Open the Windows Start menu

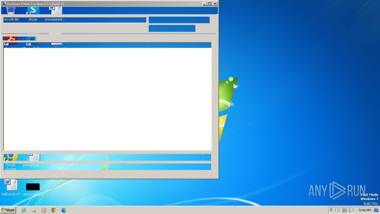[8, 210]
